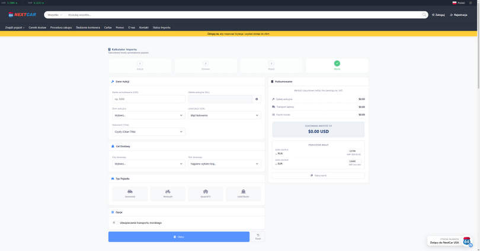480x251 pixels.
Task: Expand the document title type dropdown
Action: coord(148,132)
